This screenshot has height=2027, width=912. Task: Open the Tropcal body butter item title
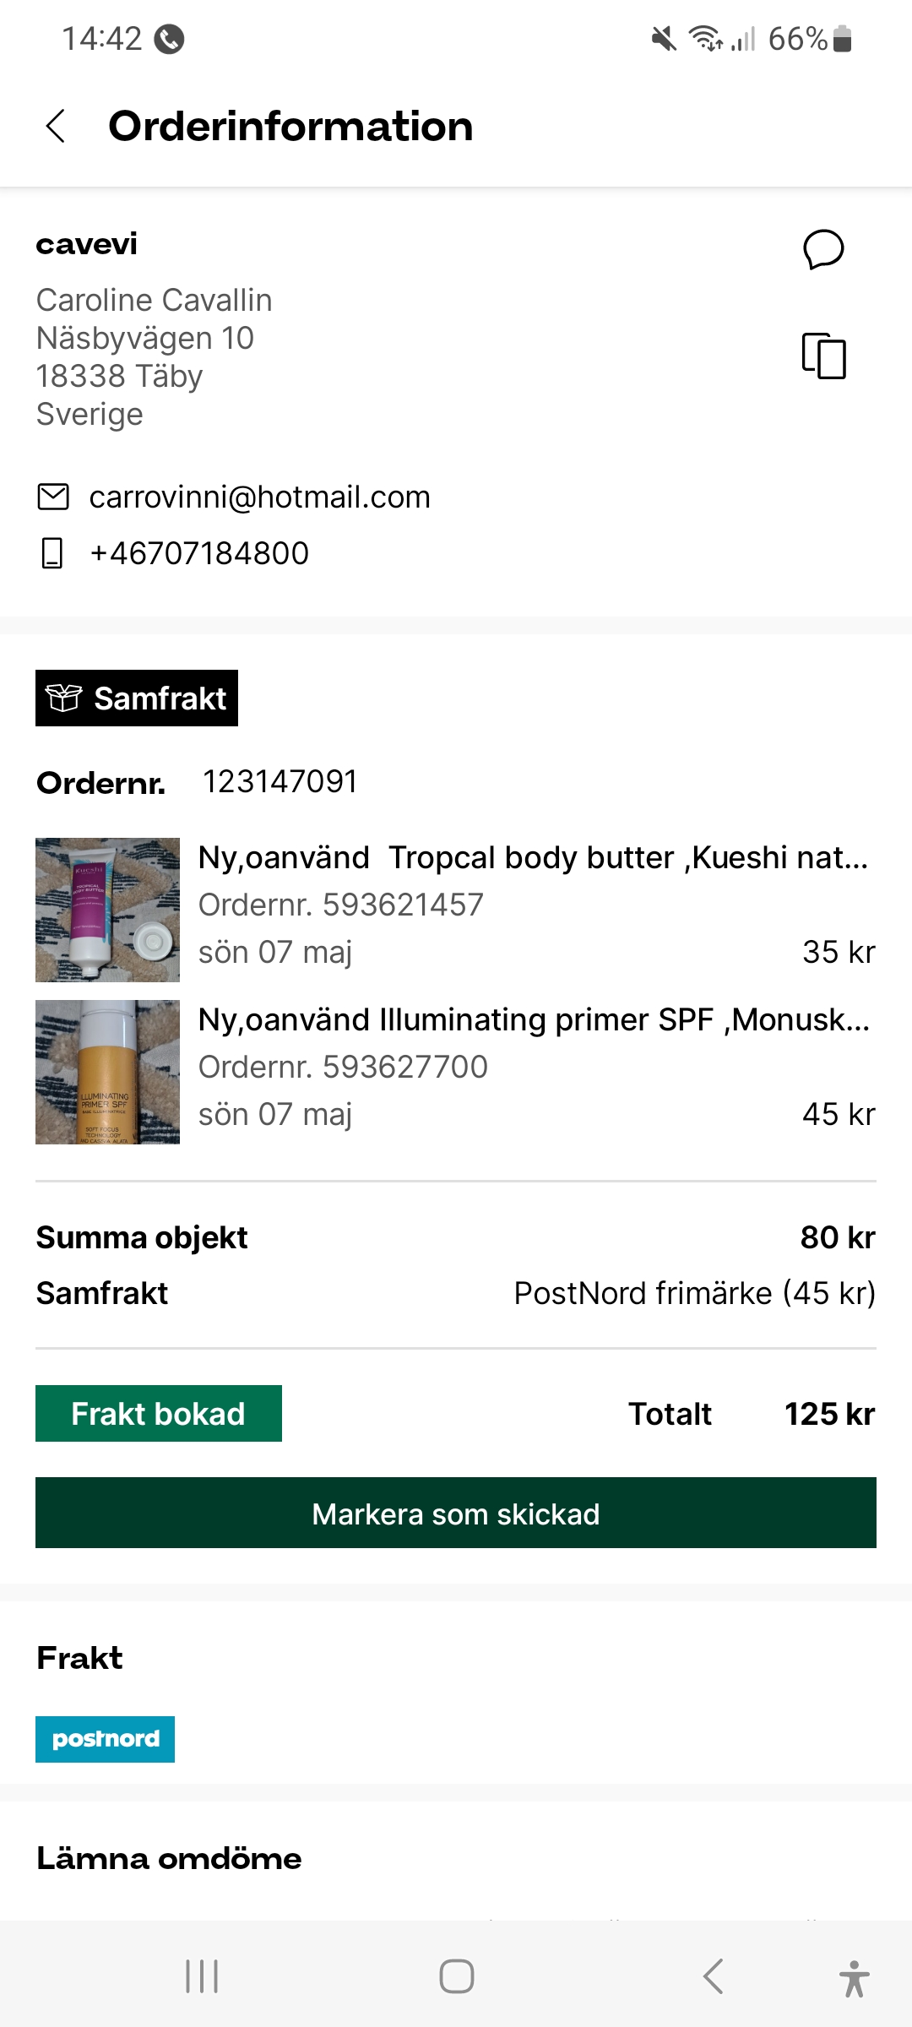[533, 857]
